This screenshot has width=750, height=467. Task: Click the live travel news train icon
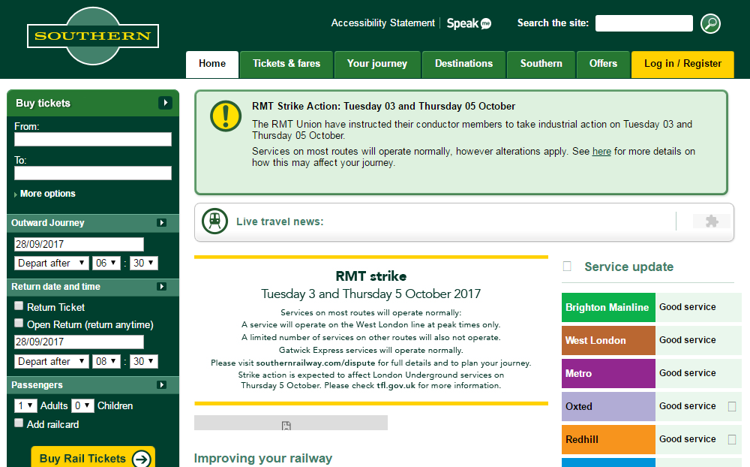(214, 221)
